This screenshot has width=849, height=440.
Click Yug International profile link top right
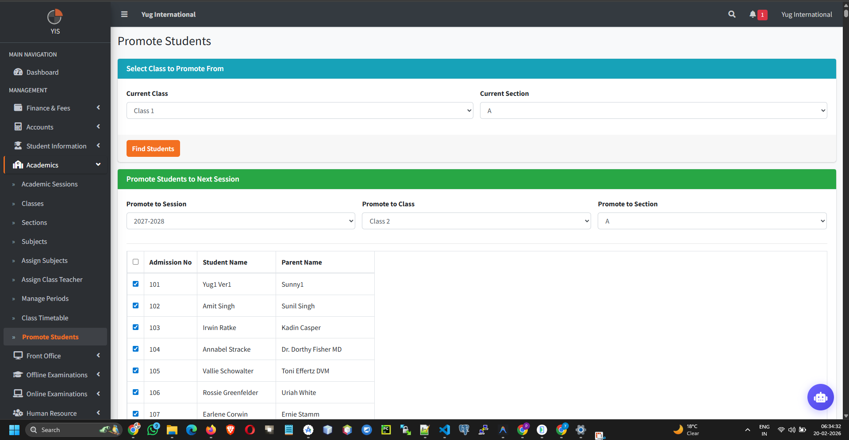[806, 14]
